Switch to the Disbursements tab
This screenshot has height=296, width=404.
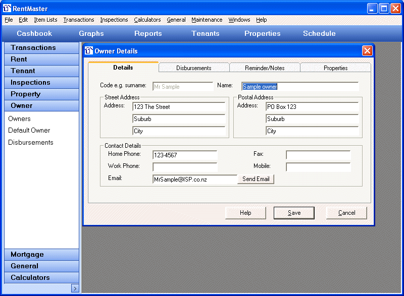click(x=194, y=68)
